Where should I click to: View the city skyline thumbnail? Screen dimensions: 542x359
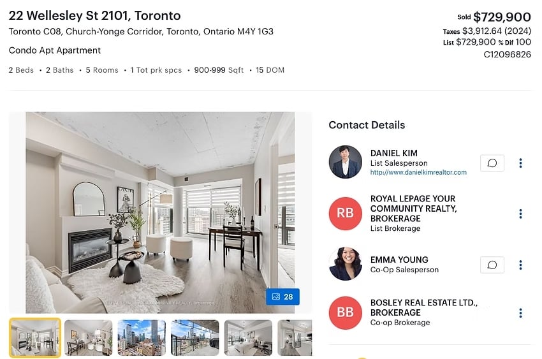[x=142, y=337]
